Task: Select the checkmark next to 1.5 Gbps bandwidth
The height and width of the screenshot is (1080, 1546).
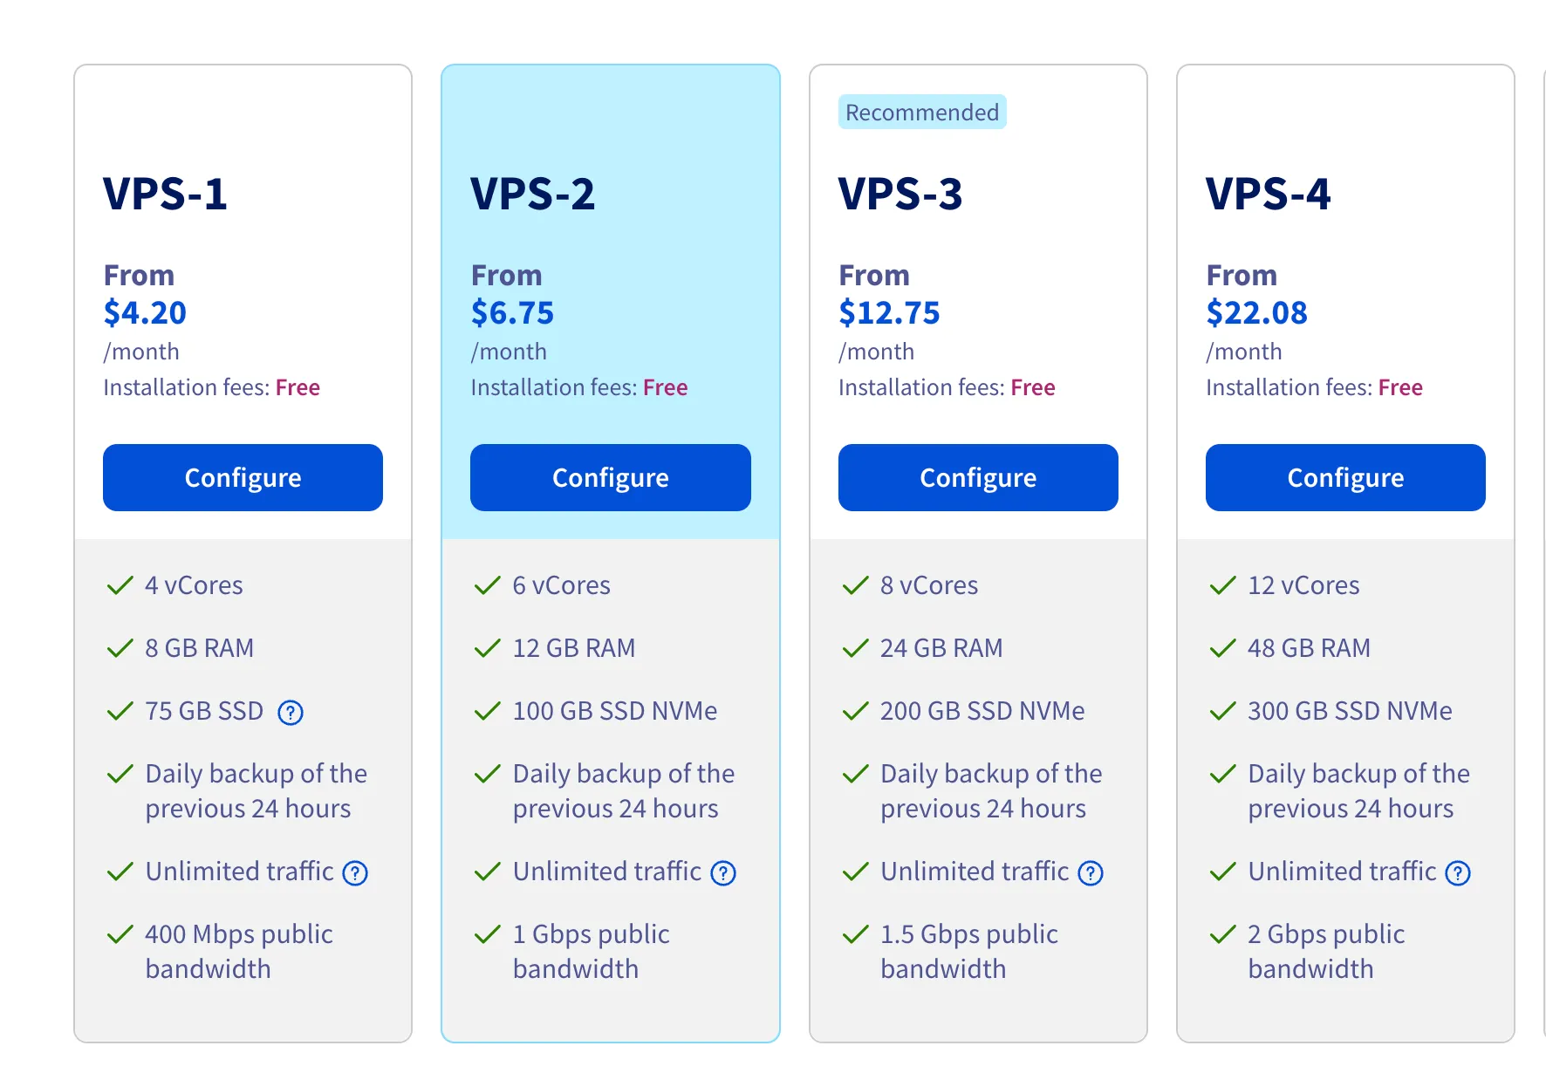Action: tap(853, 934)
